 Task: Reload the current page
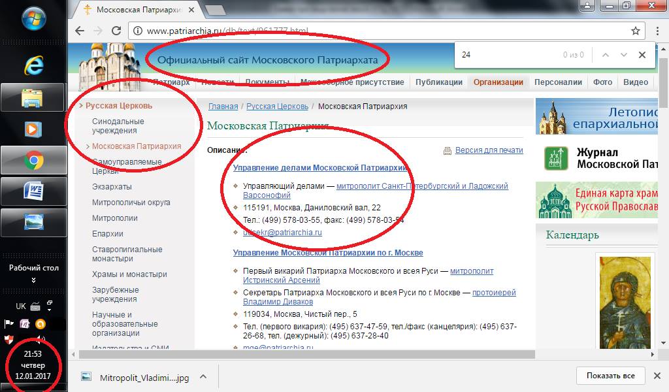(x=116, y=31)
